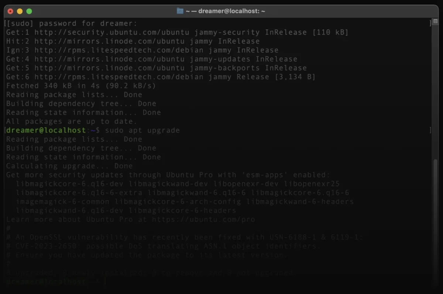Click the green 'dreamer@localhost' prompt

46,130
